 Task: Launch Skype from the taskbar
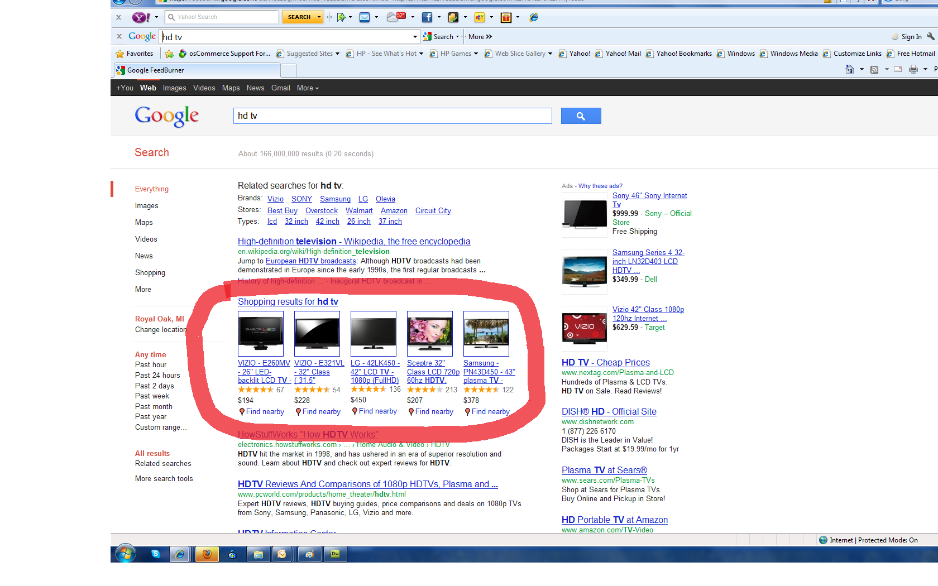click(x=156, y=554)
